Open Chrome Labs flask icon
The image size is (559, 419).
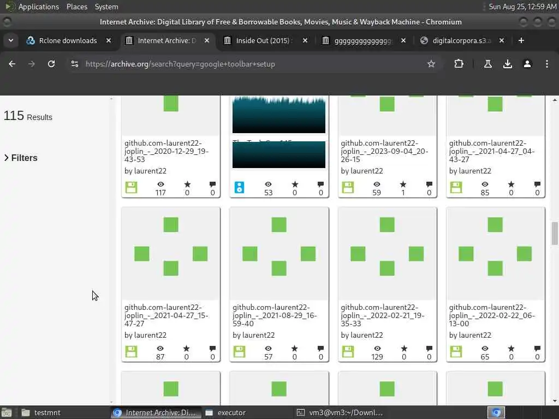tap(487, 64)
